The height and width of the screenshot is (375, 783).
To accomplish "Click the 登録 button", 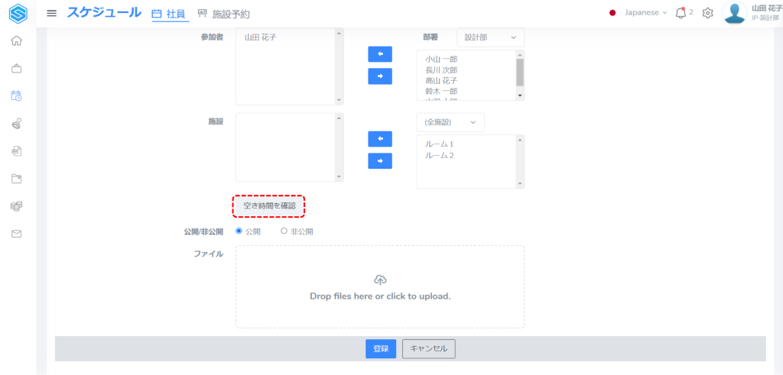I will pyautogui.click(x=380, y=349).
